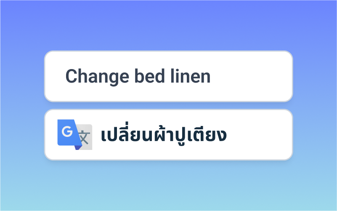Click the Thai translation text เปลี่ยนผ้าปูเตียง
337x211 pixels.
click(x=164, y=136)
